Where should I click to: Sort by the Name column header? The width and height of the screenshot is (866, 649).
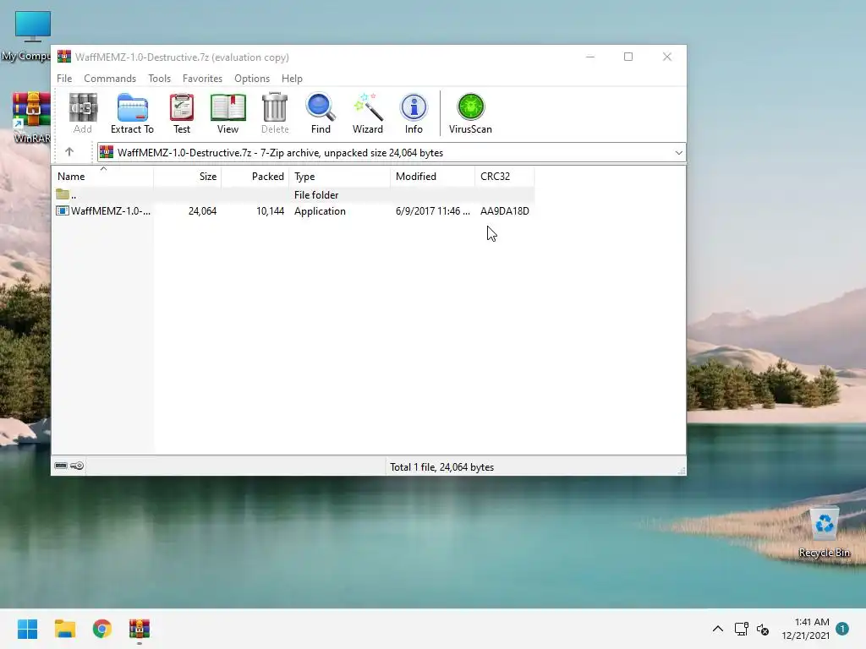(x=102, y=177)
